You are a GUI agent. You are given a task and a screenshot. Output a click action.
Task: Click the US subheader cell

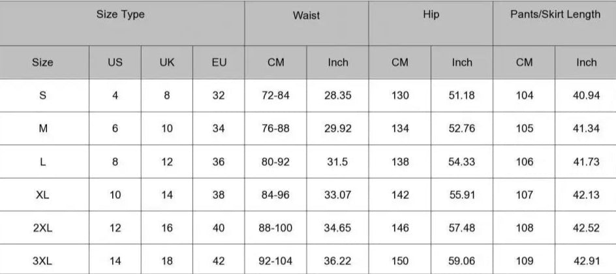(115, 63)
